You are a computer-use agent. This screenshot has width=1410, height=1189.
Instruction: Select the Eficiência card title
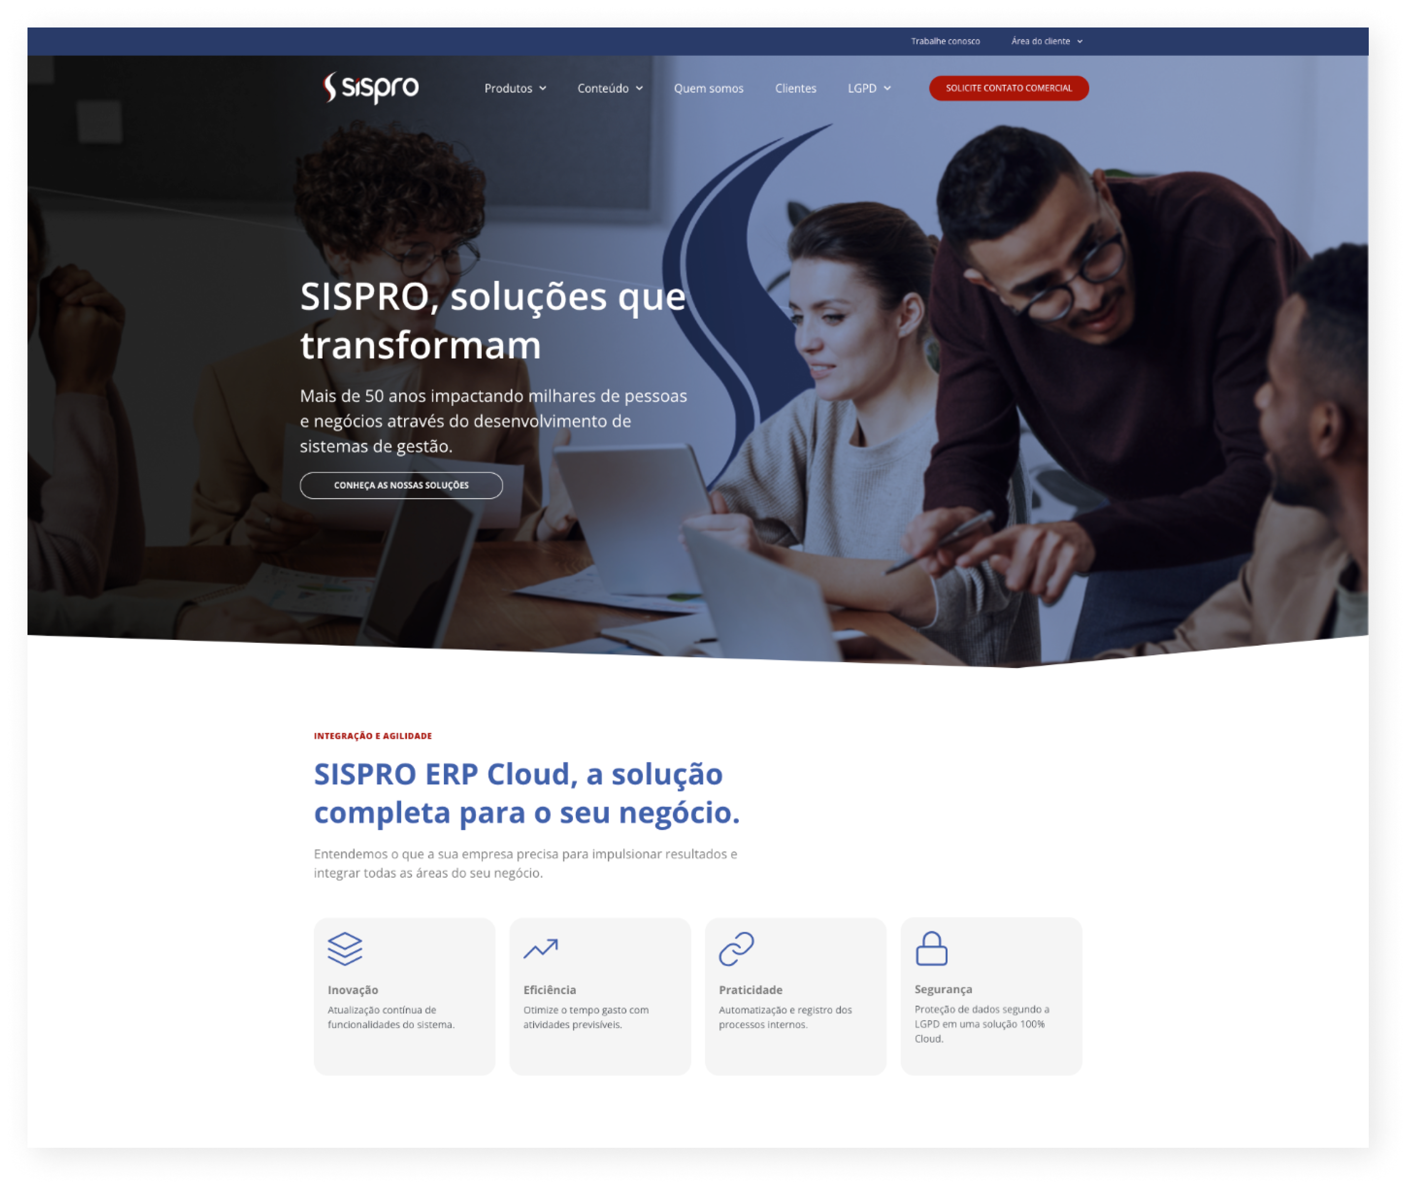550,990
